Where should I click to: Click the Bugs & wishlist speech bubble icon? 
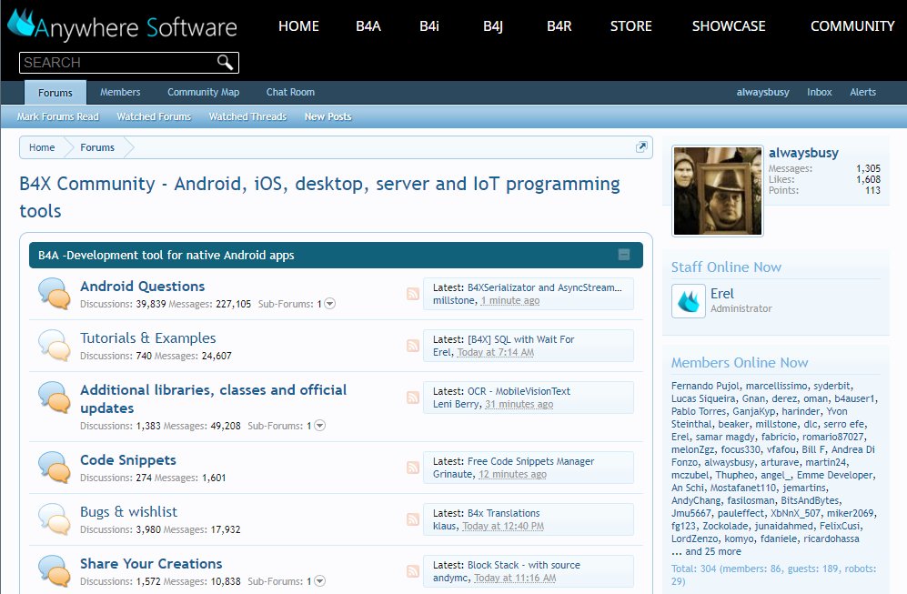pos(55,518)
